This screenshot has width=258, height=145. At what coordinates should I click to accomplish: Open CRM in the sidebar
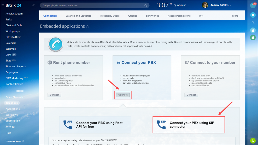pyautogui.click(x=8, y=55)
